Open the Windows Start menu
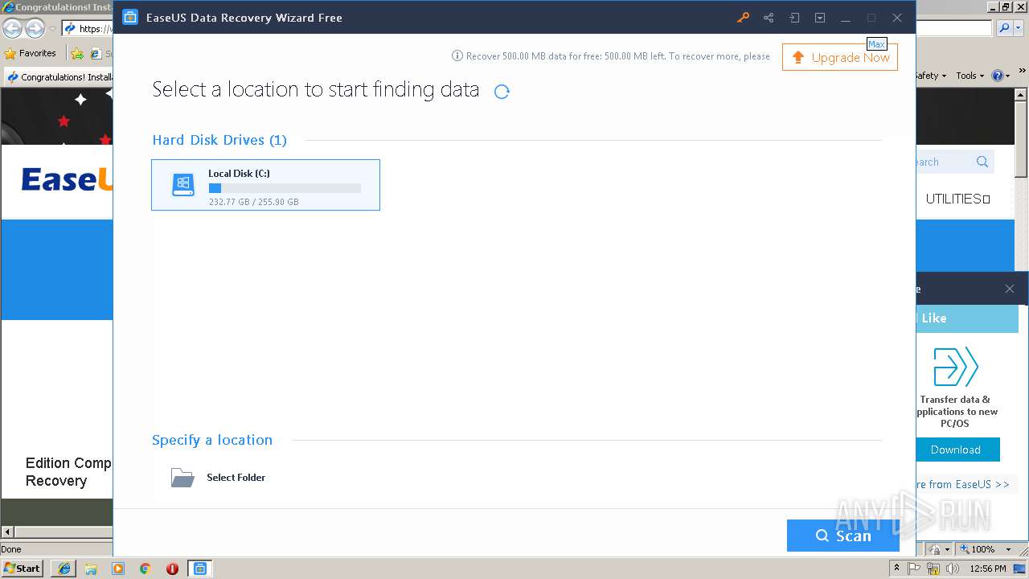The width and height of the screenshot is (1029, 579). [22, 568]
